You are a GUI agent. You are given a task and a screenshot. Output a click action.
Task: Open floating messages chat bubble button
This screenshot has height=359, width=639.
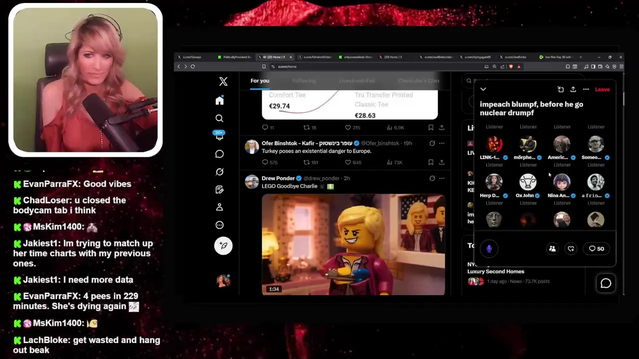click(x=606, y=283)
